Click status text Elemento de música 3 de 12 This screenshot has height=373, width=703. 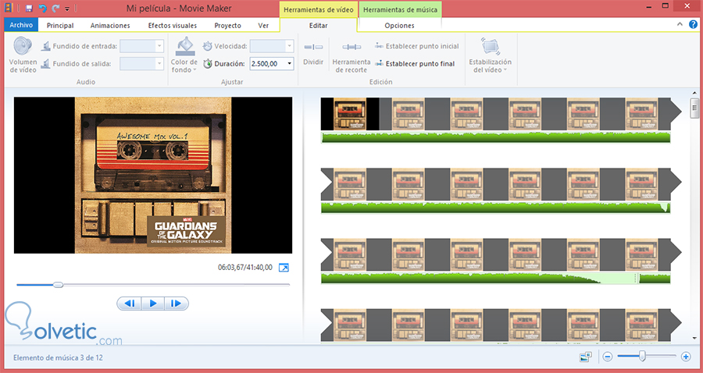click(x=58, y=357)
